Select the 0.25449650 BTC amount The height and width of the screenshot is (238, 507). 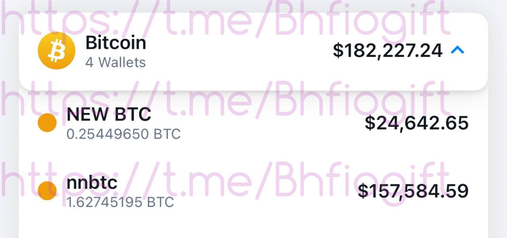click(x=124, y=134)
